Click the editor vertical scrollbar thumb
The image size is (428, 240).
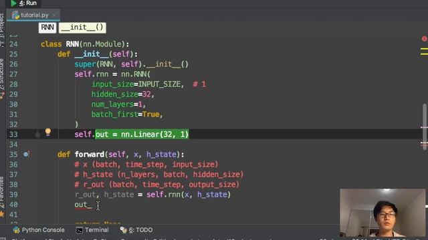(x=425, y=127)
